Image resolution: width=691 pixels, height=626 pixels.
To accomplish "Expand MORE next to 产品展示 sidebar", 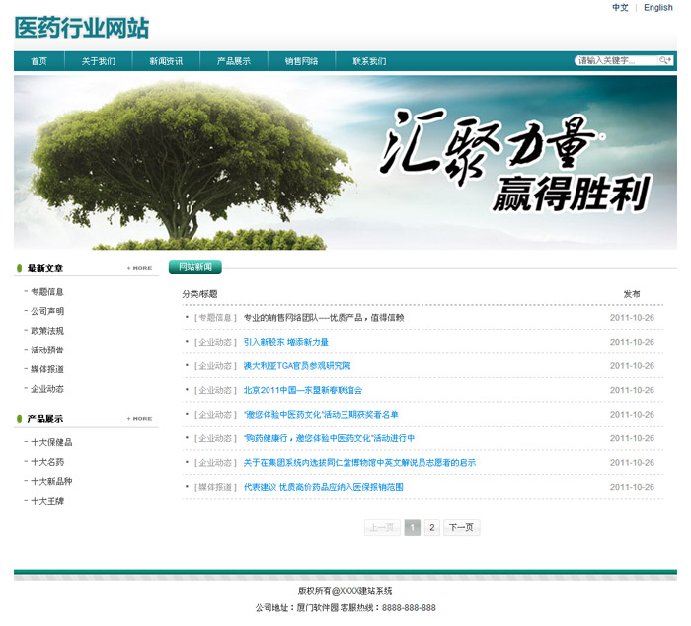I will [x=139, y=419].
